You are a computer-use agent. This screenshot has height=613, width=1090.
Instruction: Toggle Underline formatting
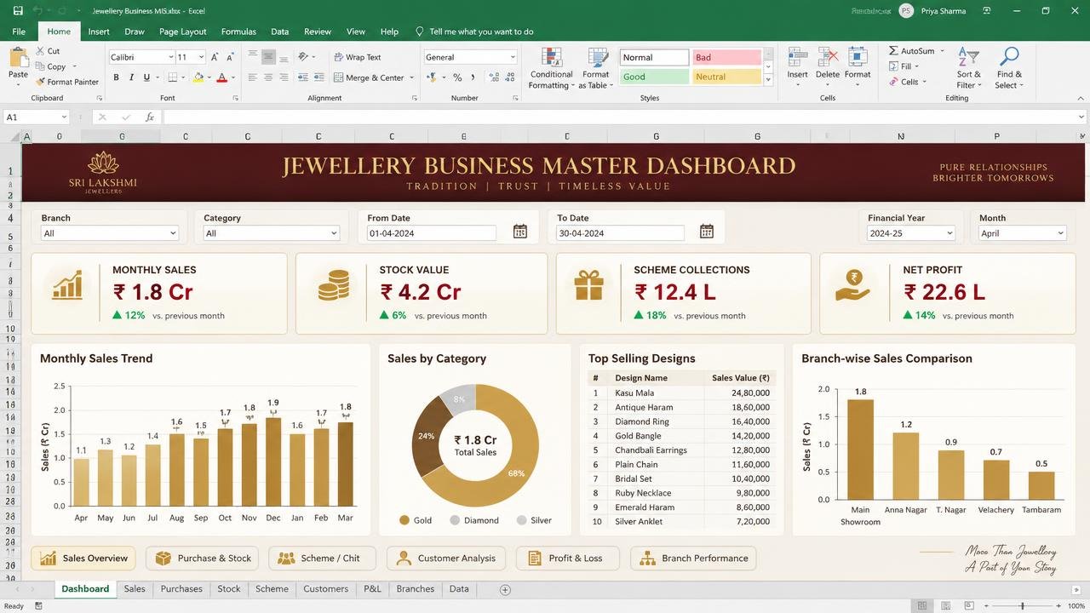[x=146, y=77]
